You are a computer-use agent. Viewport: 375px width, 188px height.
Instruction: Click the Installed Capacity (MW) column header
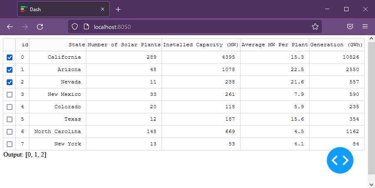click(x=201, y=45)
